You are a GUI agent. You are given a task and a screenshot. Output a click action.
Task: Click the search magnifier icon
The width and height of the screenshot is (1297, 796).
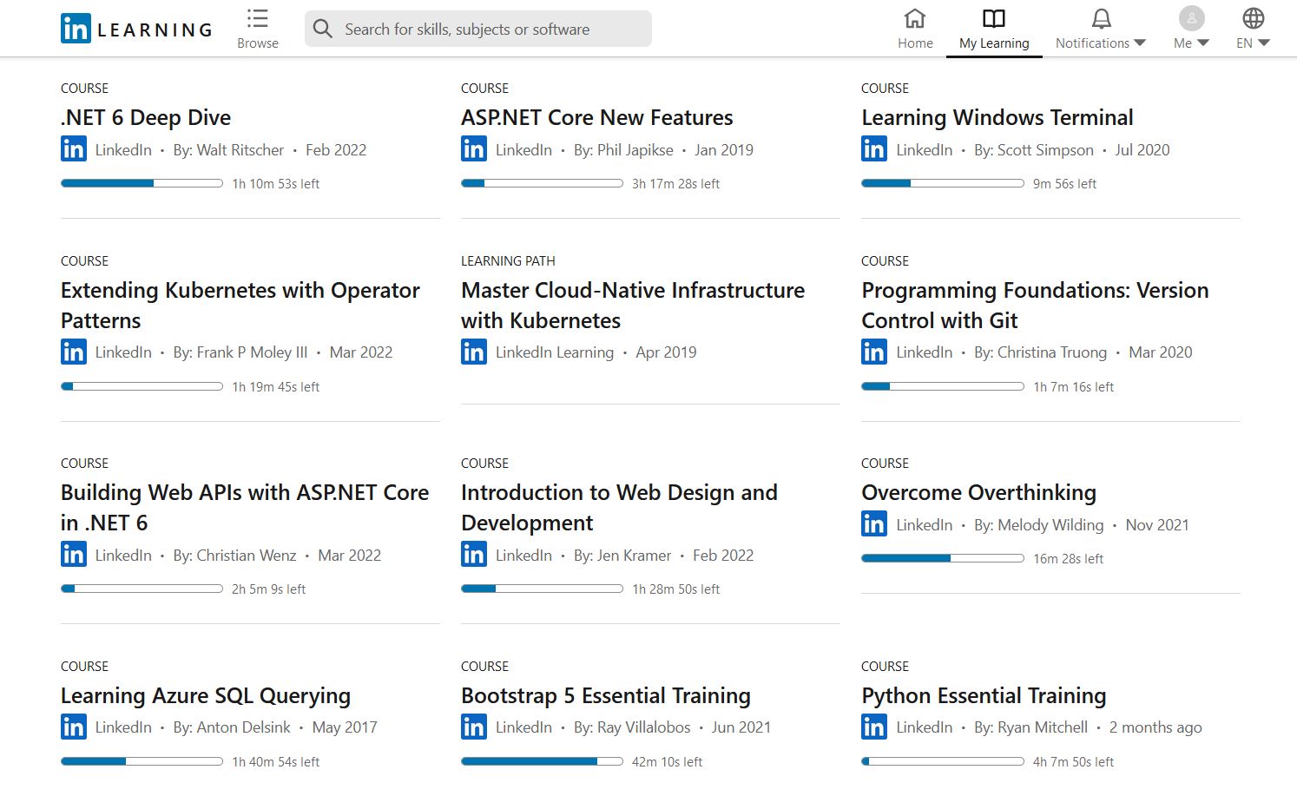(322, 29)
